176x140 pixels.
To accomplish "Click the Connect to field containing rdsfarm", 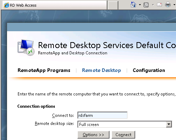I will coord(102,115).
